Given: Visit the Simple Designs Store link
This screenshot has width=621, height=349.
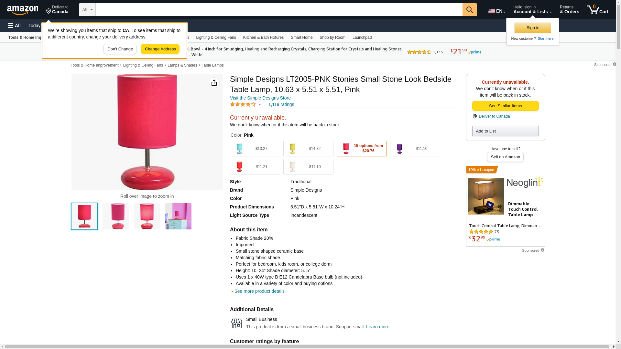Looking at the screenshot, I should (x=260, y=98).
